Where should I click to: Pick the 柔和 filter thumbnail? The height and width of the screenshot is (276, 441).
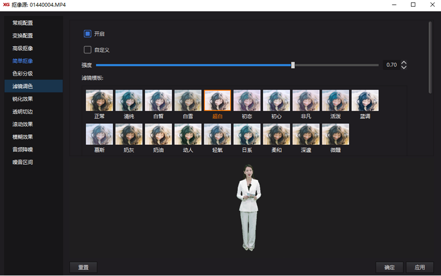pos(276,134)
